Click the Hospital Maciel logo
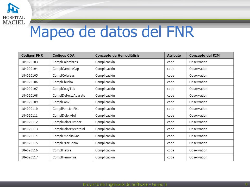 point(14,14)
